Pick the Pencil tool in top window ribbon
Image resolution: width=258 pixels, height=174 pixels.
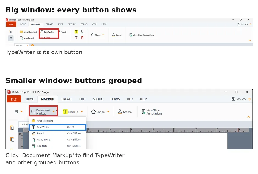click(63, 32)
